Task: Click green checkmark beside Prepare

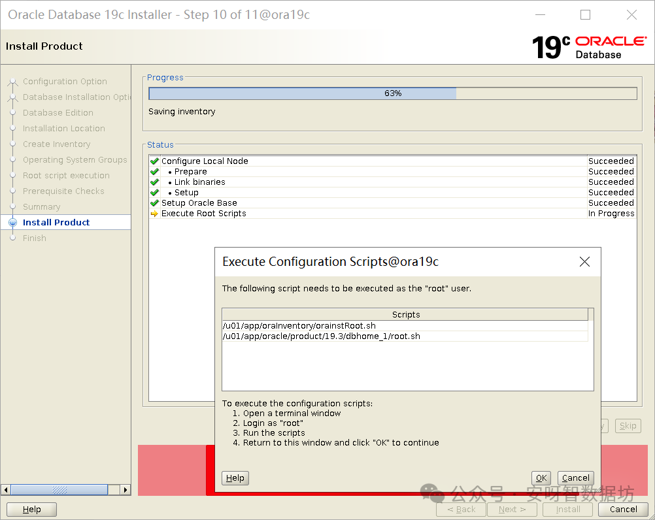Action: click(x=154, y=172)
